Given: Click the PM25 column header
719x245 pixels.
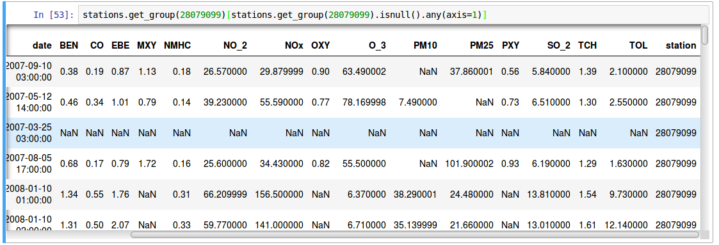Looking at the screenshot, I should pyautogui.click(x=481, y=45).
